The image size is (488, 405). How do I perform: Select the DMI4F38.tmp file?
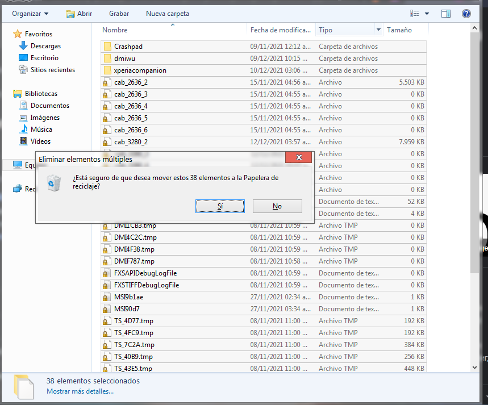(263, 249)
